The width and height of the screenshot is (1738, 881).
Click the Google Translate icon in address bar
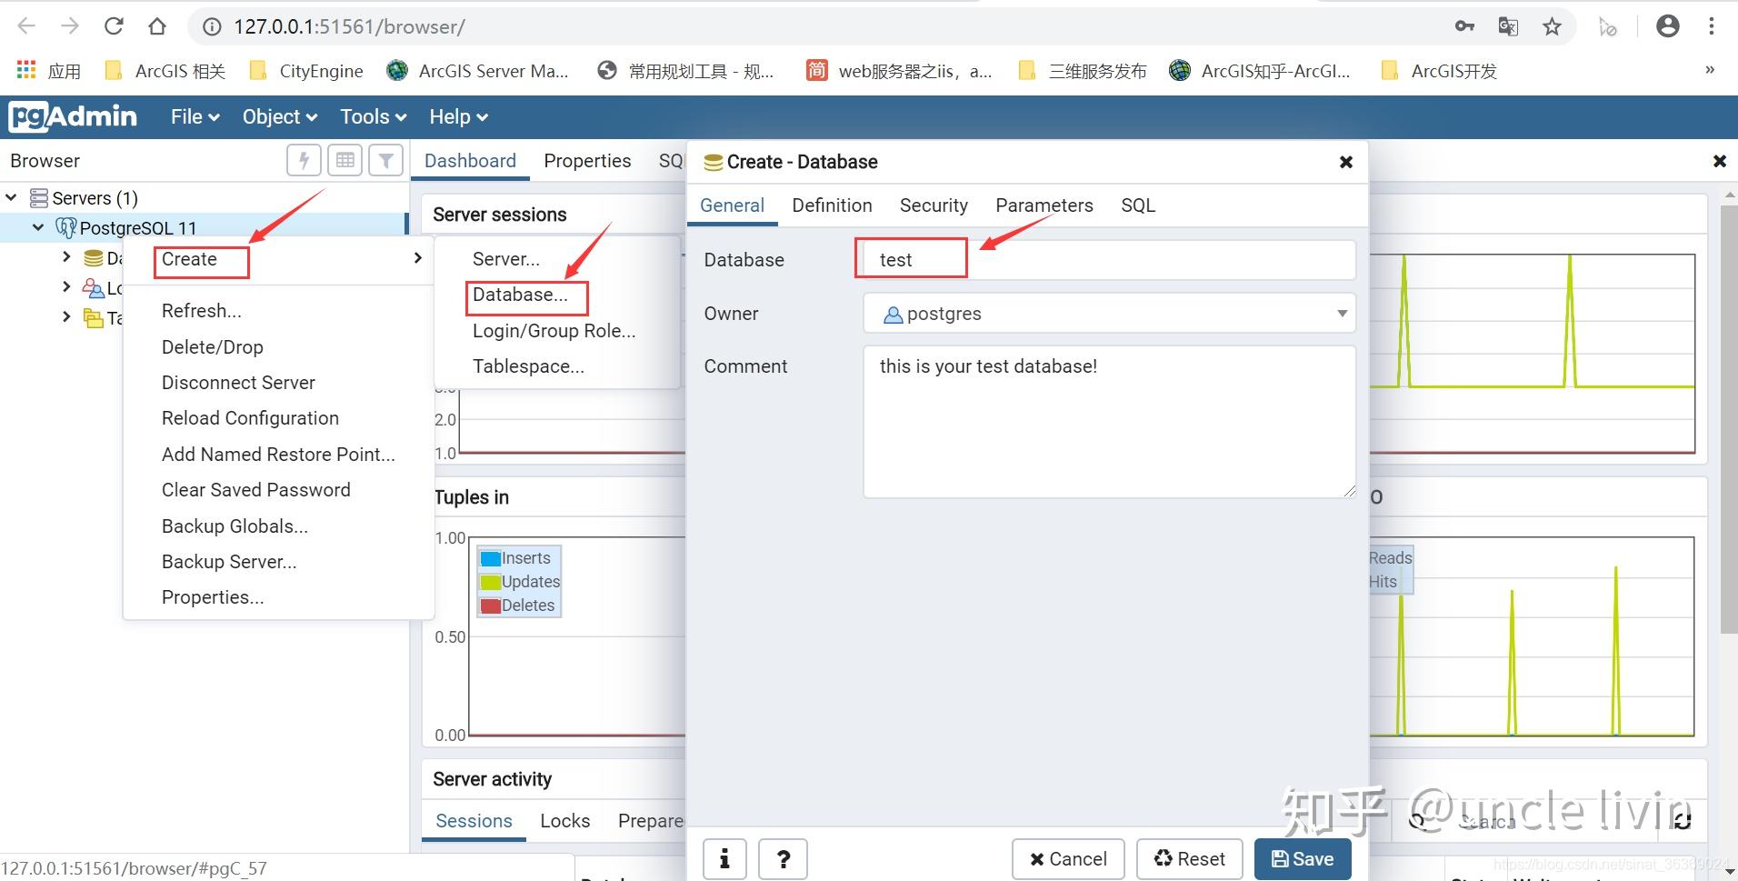click(x=1508, y=26)
